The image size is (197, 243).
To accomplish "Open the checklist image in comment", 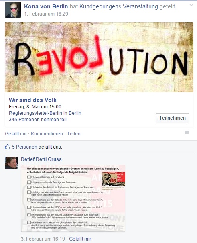I will pyautogui.click(x=73, y=198).
